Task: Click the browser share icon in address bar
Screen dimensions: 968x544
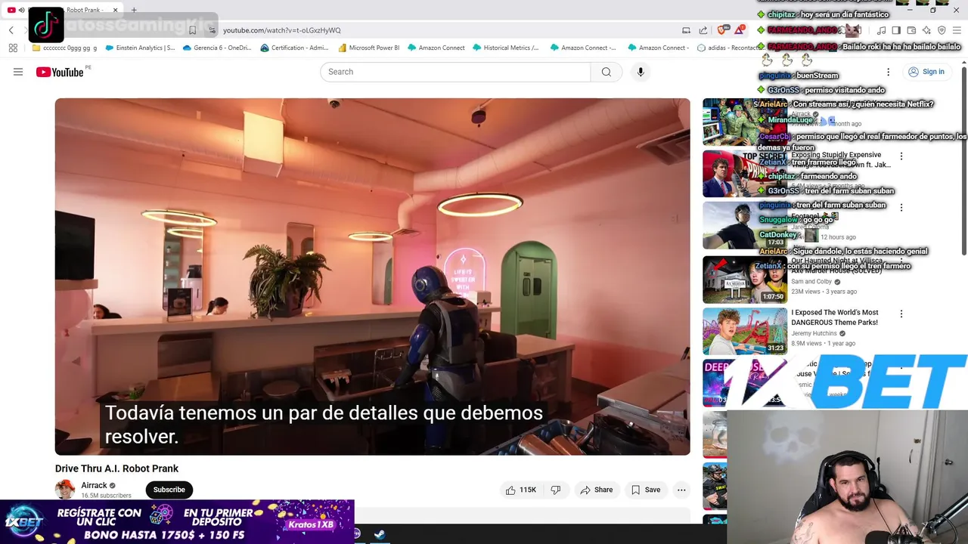Action: (703, 30)
